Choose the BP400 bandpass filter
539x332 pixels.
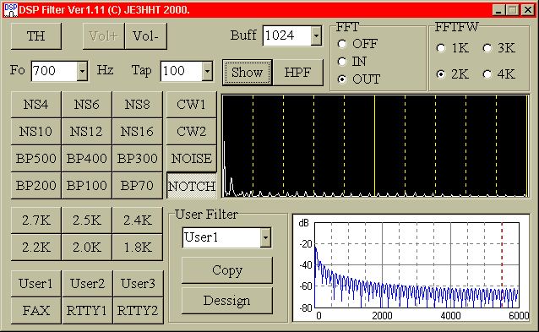coord(87,159)
